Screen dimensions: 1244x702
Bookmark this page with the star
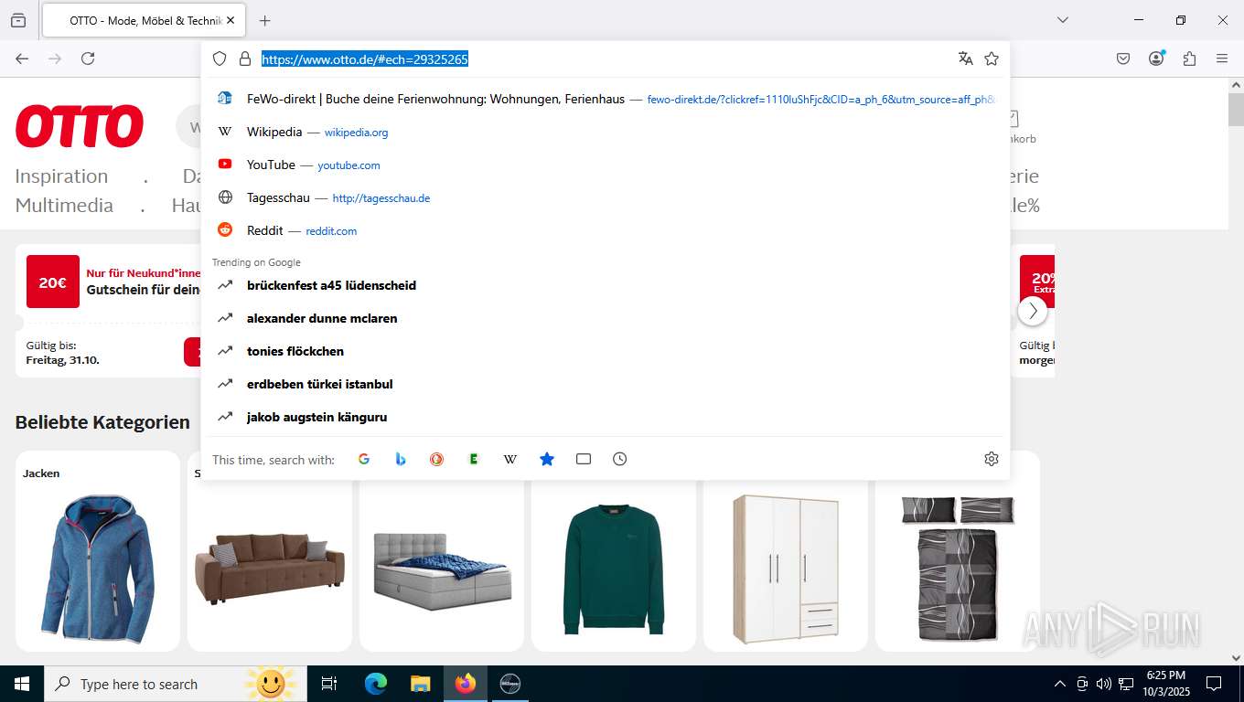[x=992, y=58]
